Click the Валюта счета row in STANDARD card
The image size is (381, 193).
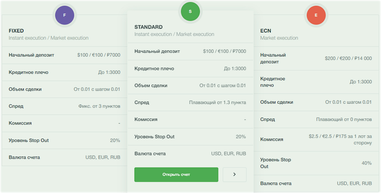190,153
